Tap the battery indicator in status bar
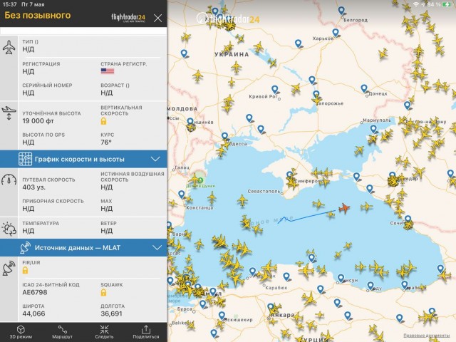This screenshot has height=342, width=456. click(447, 4)
